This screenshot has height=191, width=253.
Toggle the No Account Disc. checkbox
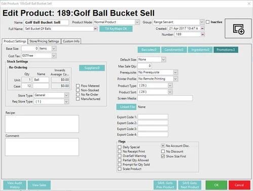coord(163,146)
